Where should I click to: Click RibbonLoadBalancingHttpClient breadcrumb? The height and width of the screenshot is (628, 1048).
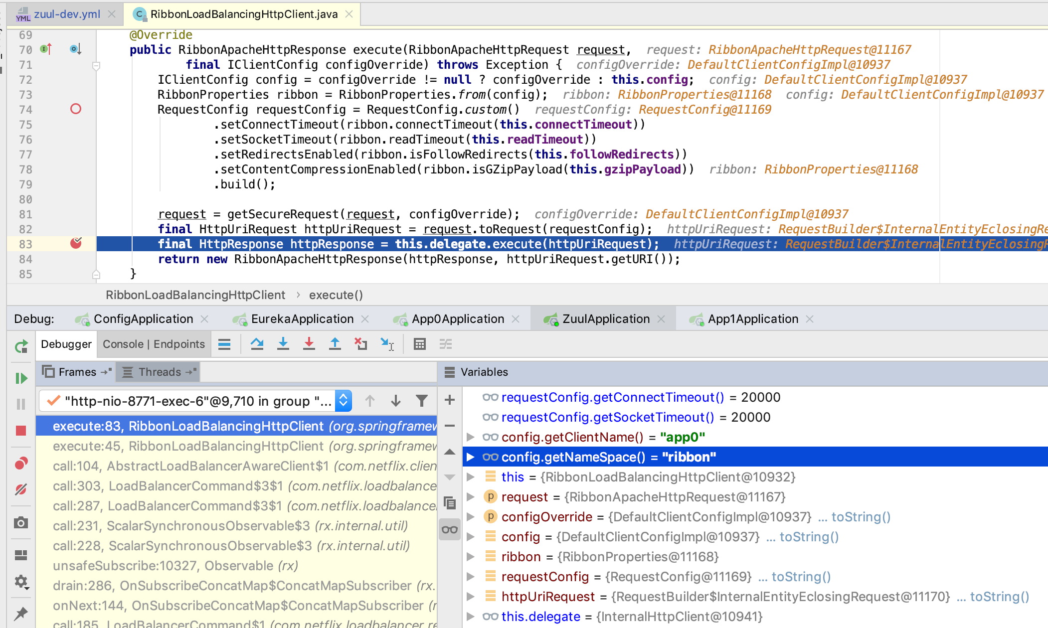pos(195,295)
